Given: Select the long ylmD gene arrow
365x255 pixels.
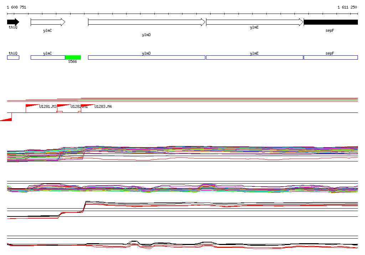Looking at the screenshot, I should 146,22.
